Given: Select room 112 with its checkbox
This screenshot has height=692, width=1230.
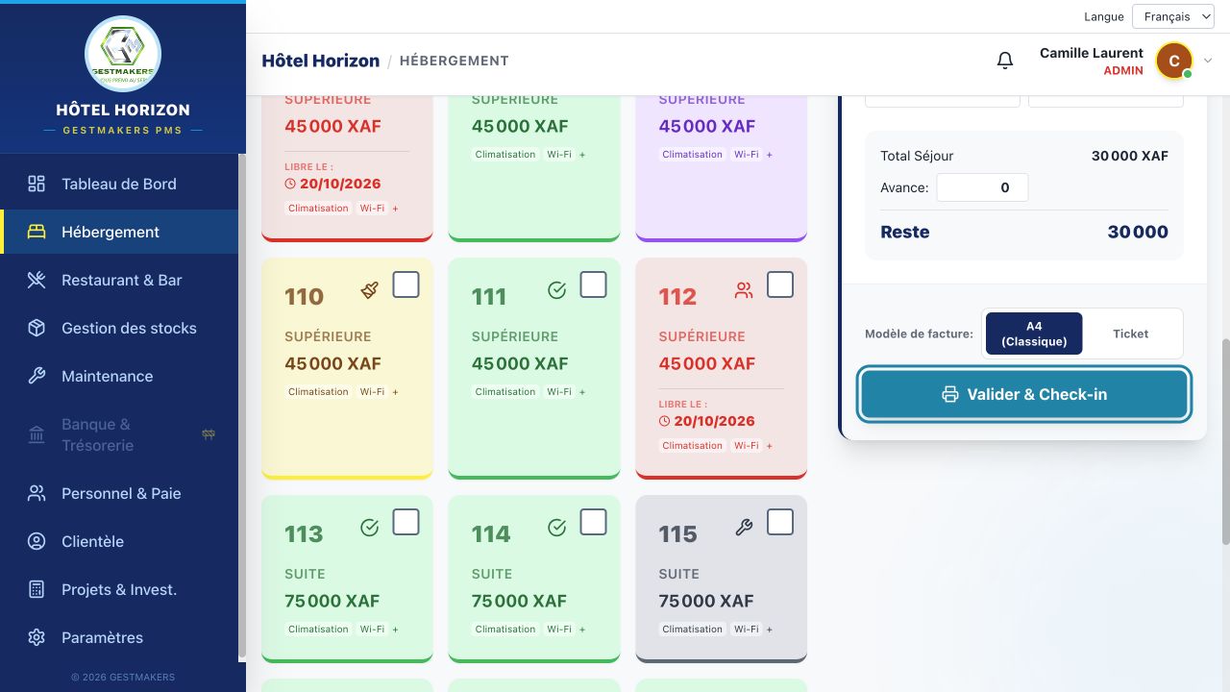Looking at the screenshot, I should pyautogui.click(x=780, y=284).
